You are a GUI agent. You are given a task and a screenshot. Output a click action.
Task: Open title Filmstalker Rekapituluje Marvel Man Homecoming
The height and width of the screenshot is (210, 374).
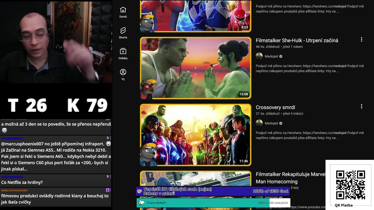(x=291, y=178)
